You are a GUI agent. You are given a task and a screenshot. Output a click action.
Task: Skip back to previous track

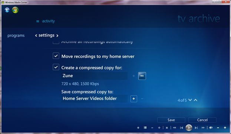pos(182,128)
